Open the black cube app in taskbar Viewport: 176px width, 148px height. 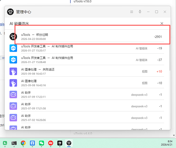[x=60, y=143]
